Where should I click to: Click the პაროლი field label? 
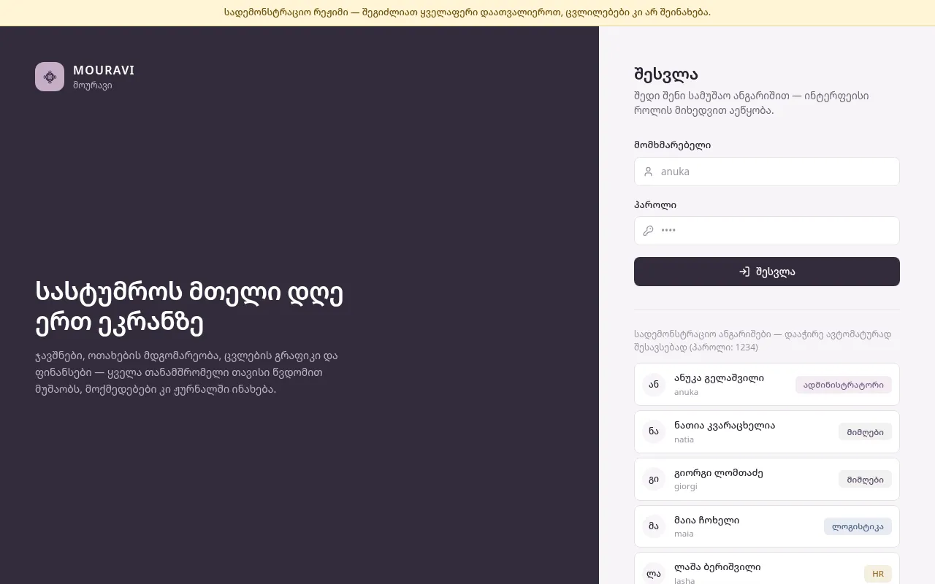(655, 205)
